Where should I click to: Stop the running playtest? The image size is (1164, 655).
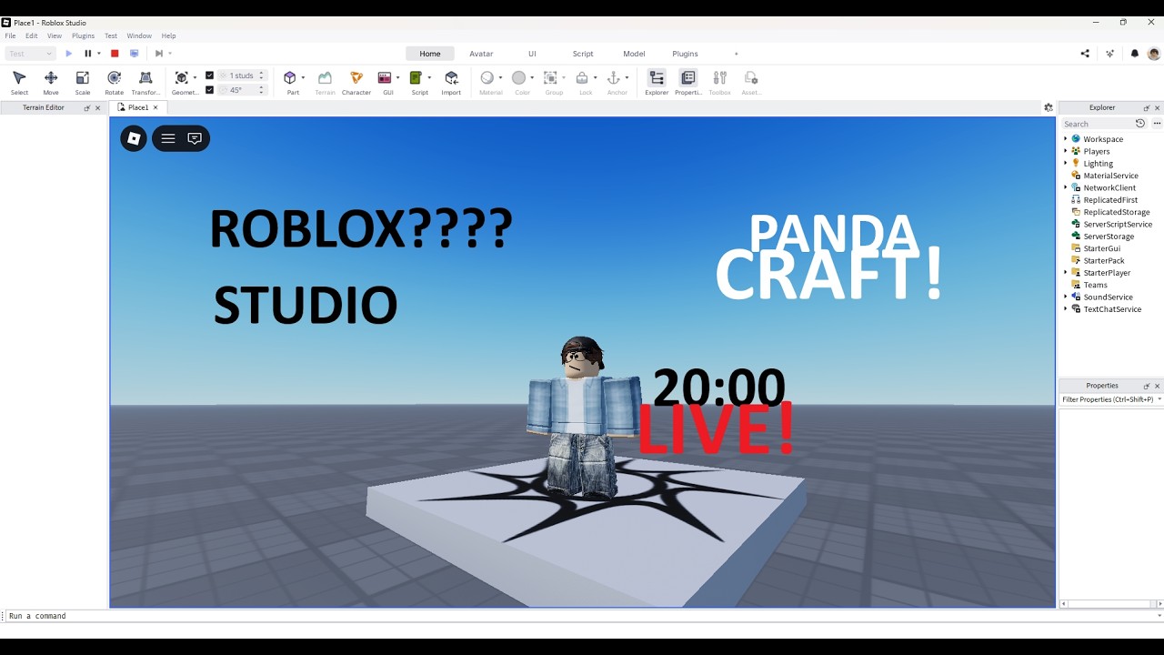(x=115, y=54)
